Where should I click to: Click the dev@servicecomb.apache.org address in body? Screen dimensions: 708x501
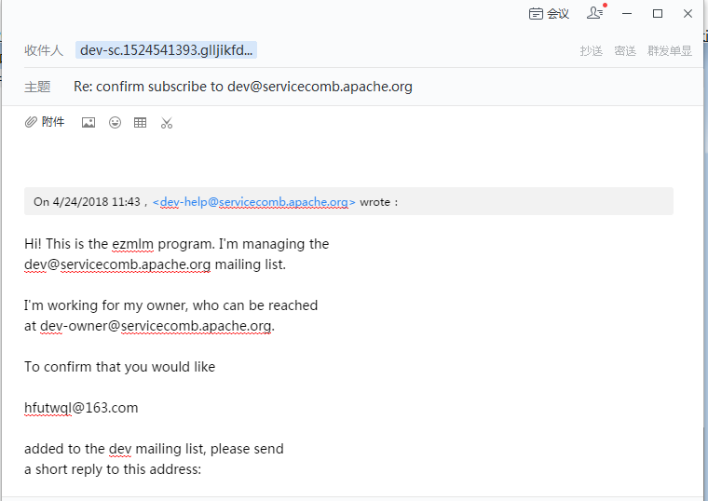pyautogui.click(x=117, y=264)
